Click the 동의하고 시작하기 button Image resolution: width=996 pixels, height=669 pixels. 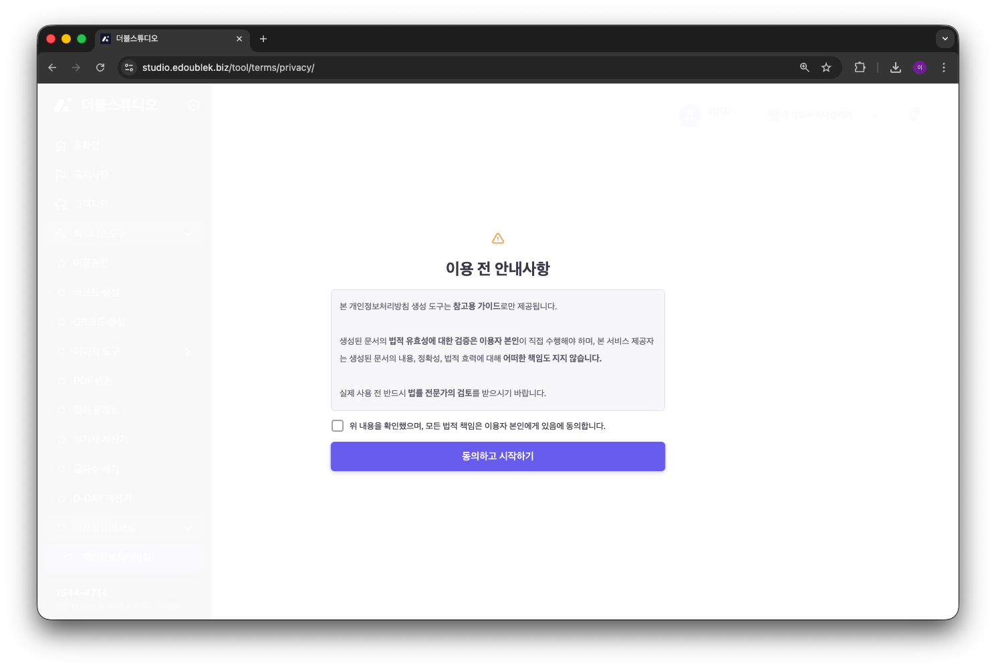click(498, 456)
